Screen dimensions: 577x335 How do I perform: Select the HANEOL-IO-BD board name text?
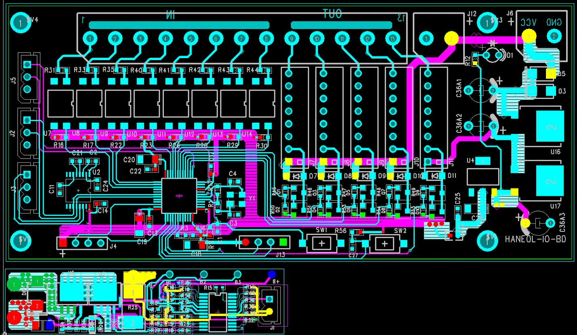pos(535,239)
